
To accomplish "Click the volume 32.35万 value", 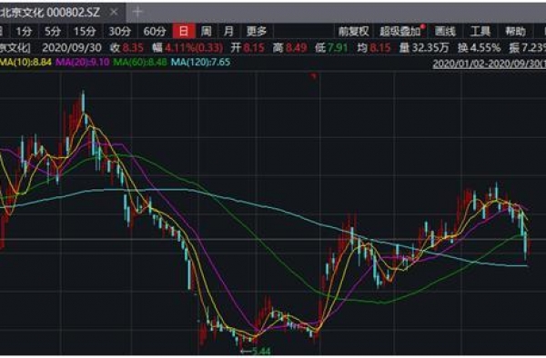I will coord(430,47).
